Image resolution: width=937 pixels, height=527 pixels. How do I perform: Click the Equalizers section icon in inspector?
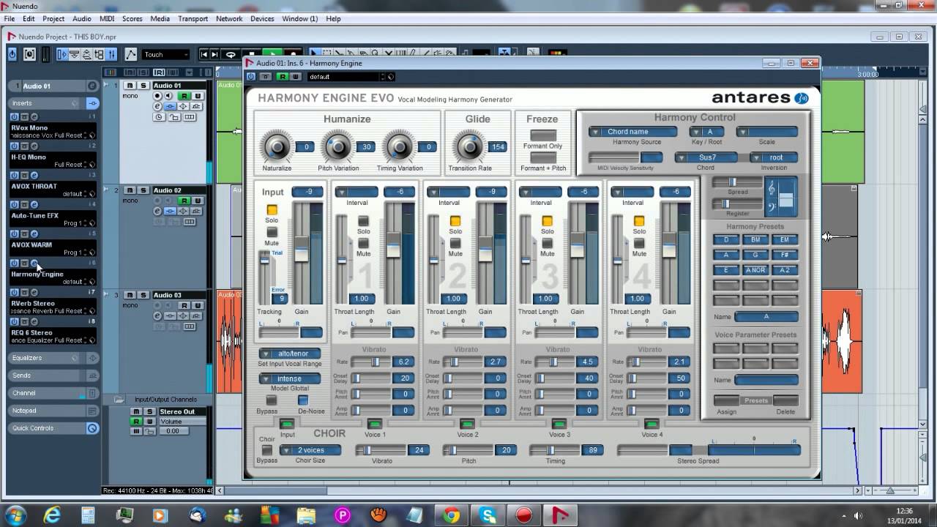(92, 358)
